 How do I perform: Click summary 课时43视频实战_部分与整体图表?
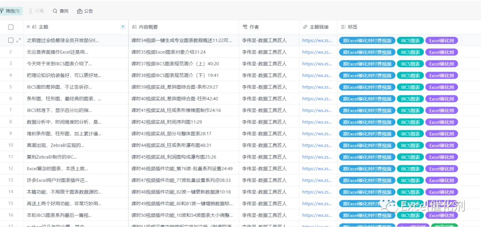tap(171, 133)
